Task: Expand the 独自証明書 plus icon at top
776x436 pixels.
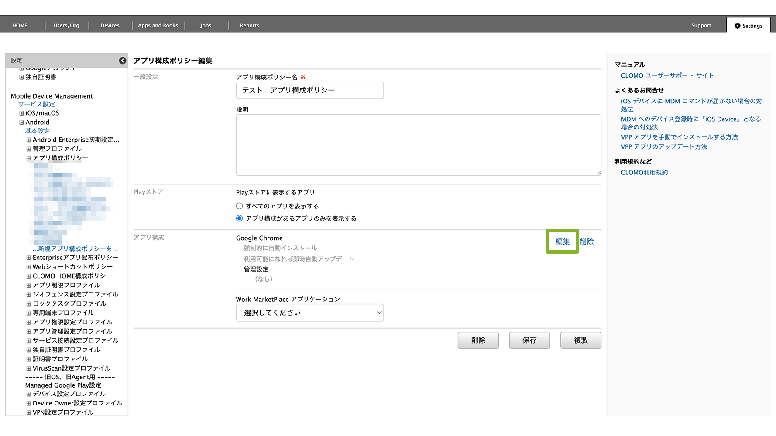Action: tap(21, 77)
